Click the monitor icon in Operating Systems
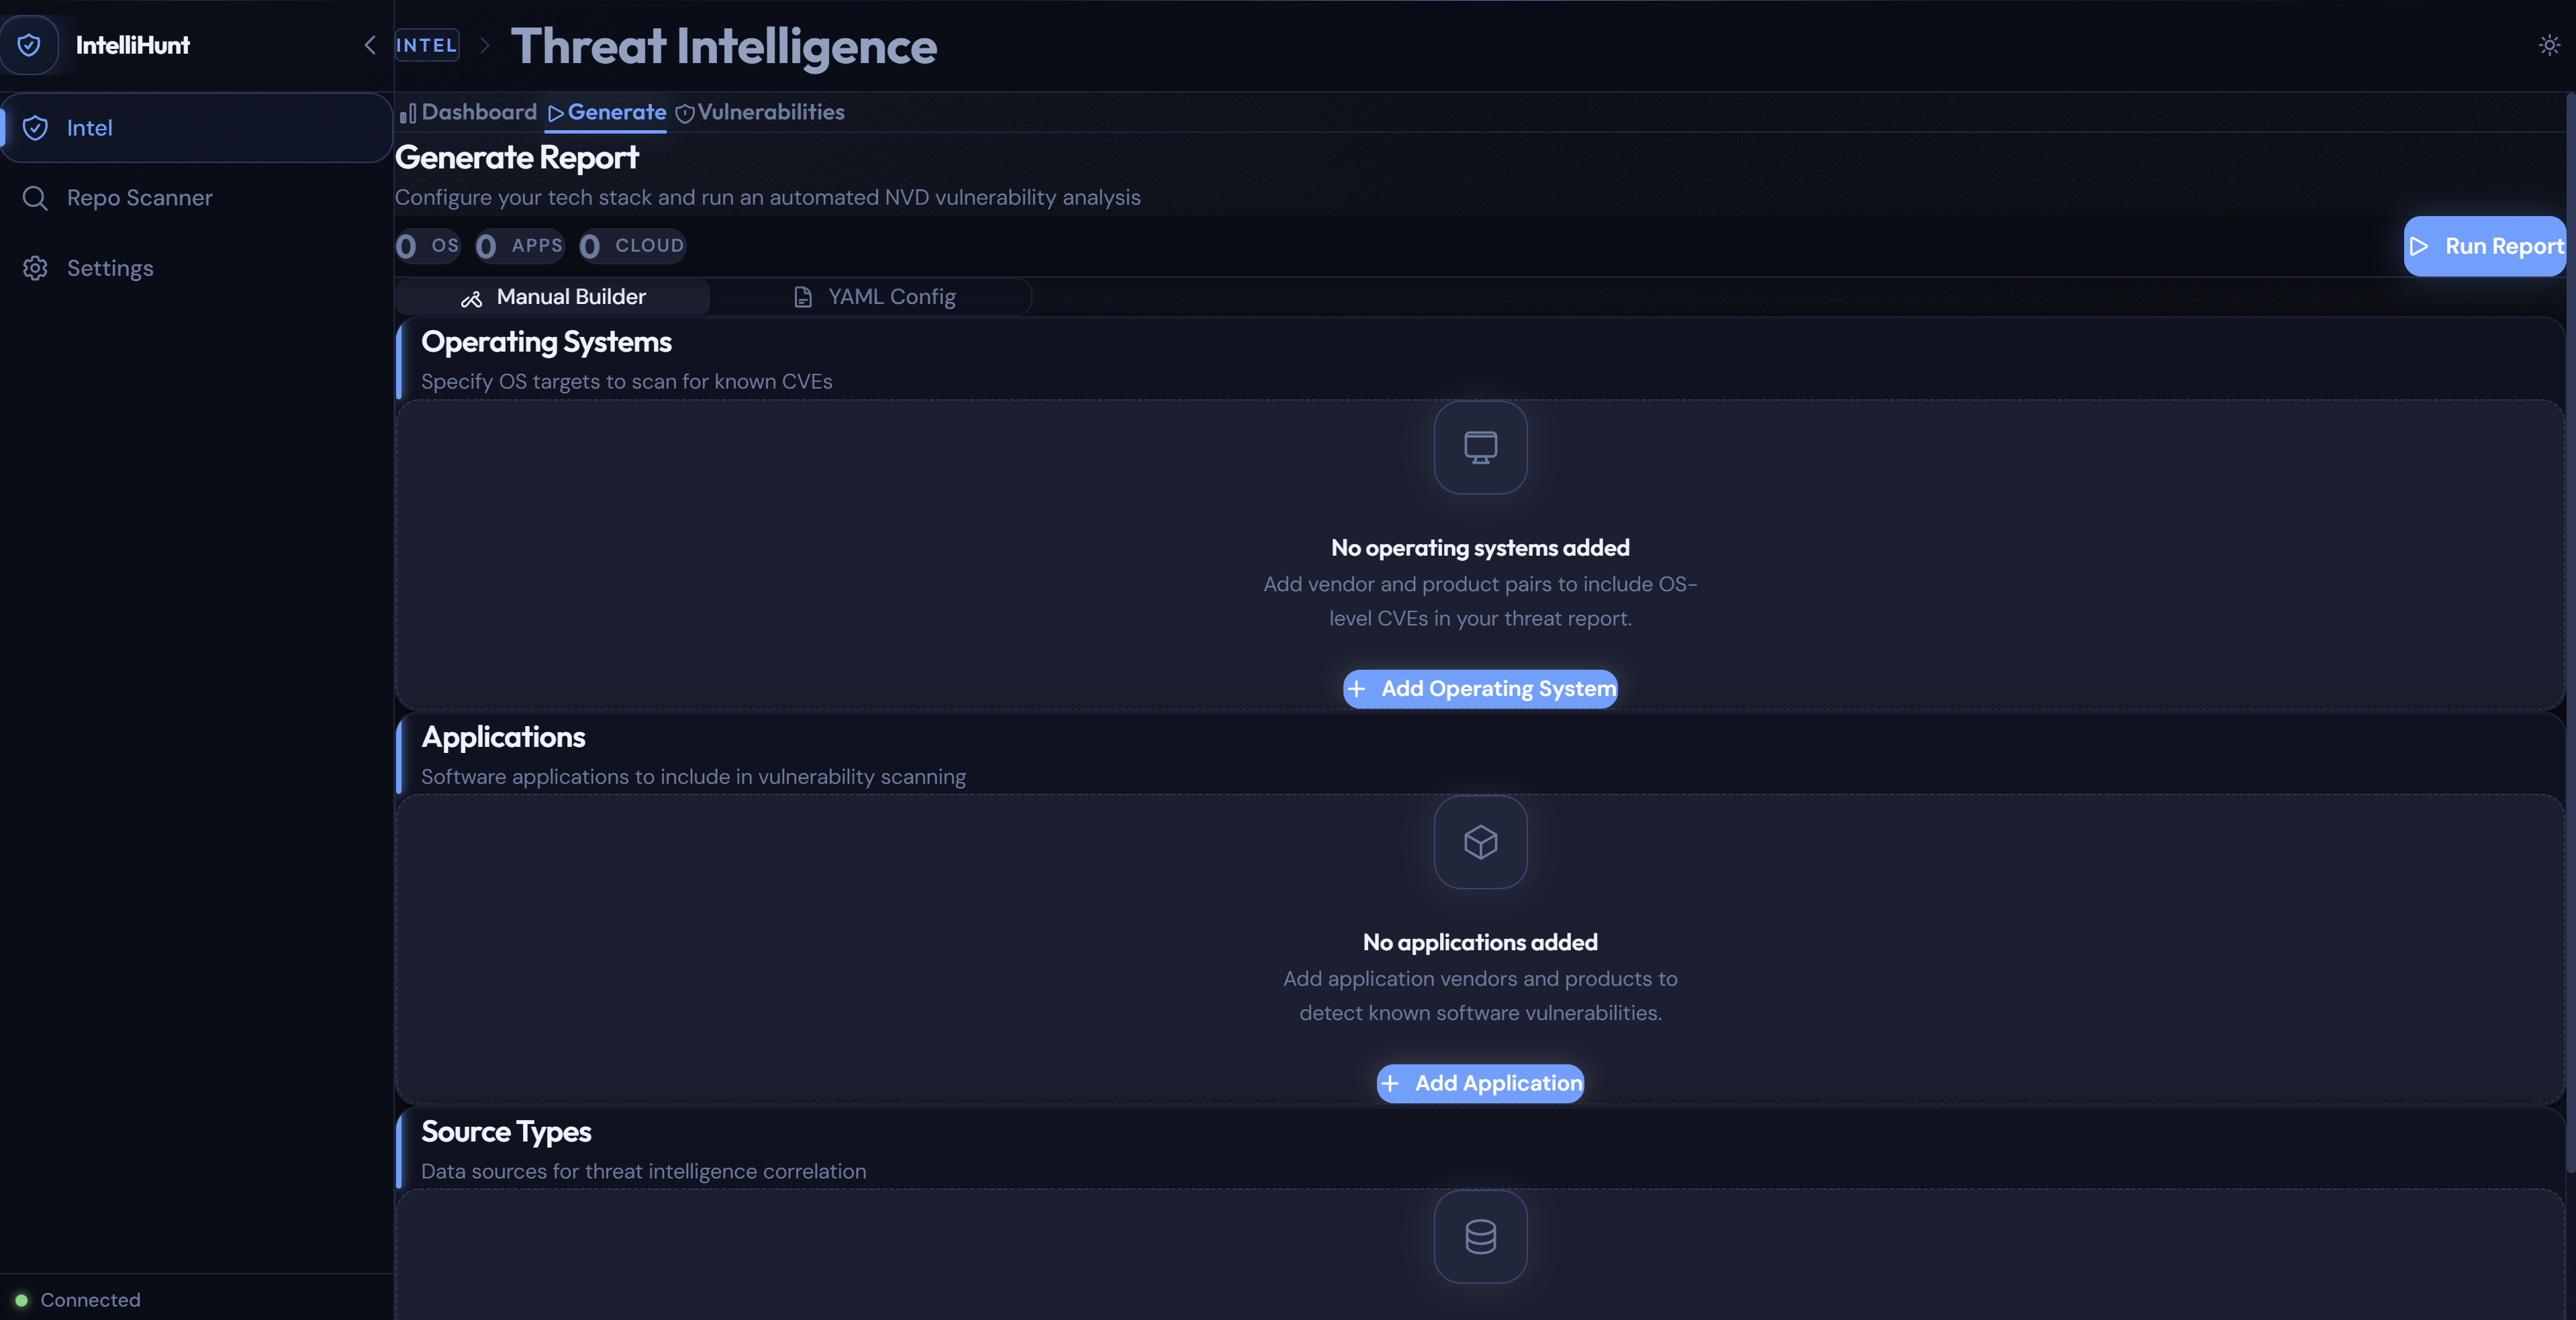Image resolution: width=2576 pixels, height=1320 pixels. [1480, 447]
